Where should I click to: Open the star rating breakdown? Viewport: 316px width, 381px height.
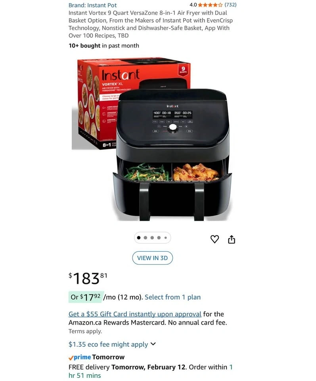tap(210, 5)
